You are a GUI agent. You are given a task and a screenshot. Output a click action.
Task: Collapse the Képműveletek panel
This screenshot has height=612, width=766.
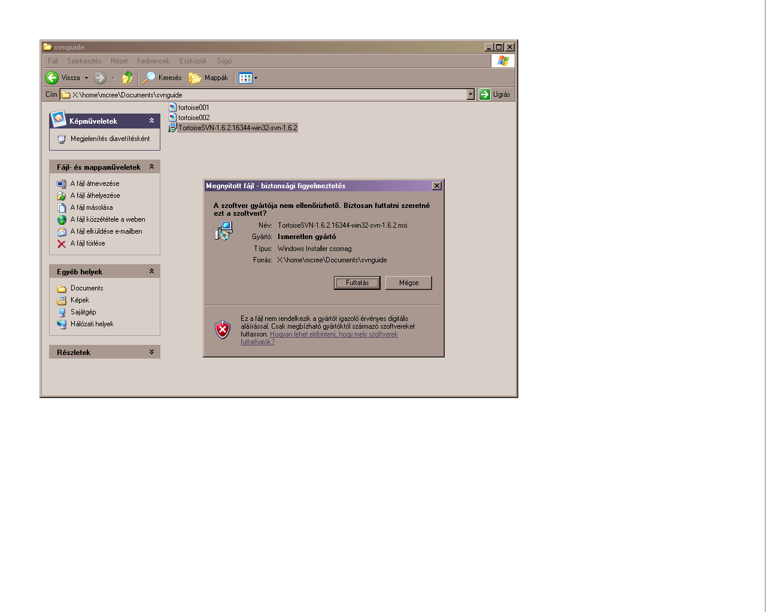coord(151,121)
